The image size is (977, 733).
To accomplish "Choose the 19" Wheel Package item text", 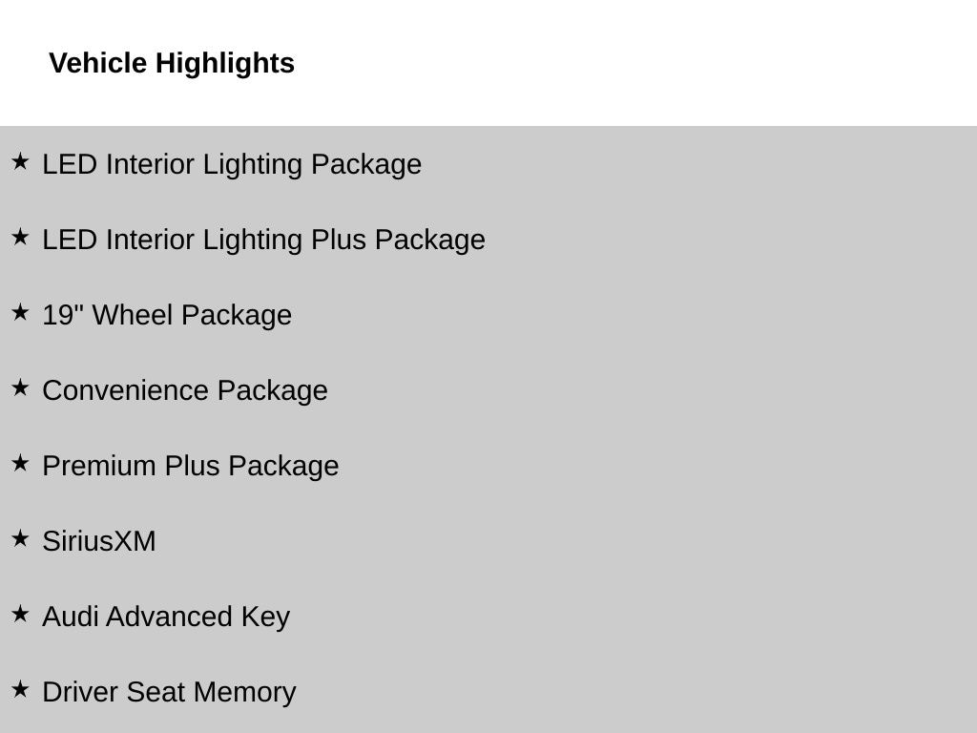I will [167, 315].
